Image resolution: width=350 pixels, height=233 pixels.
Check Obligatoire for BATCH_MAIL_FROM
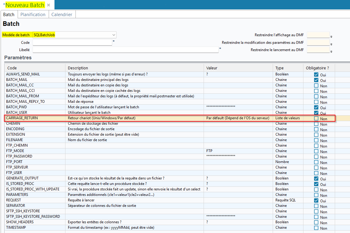click(x=316, y=96)
